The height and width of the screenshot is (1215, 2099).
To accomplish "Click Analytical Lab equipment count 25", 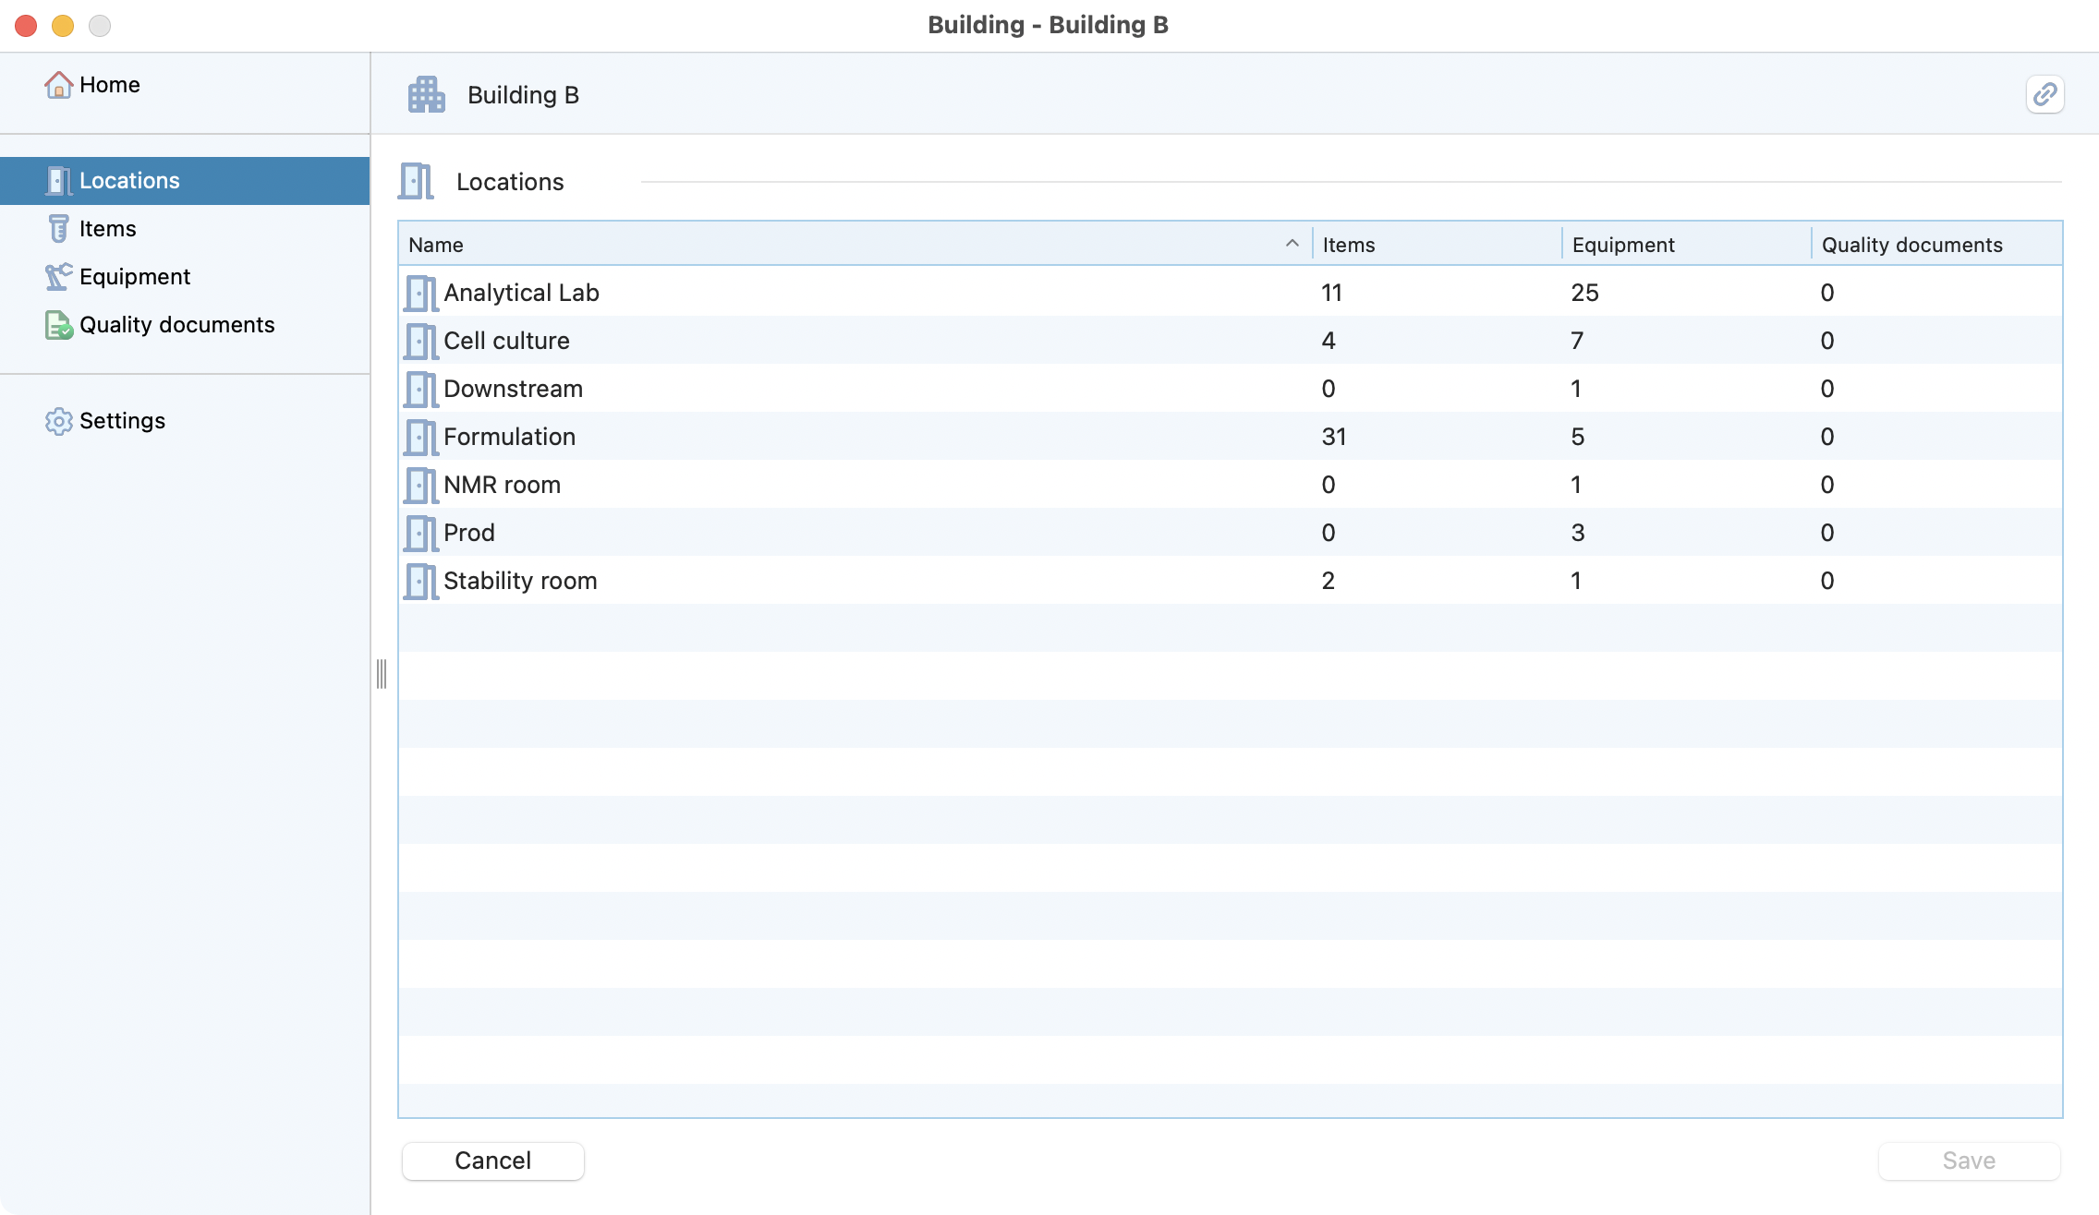I will click(1584, 293).
